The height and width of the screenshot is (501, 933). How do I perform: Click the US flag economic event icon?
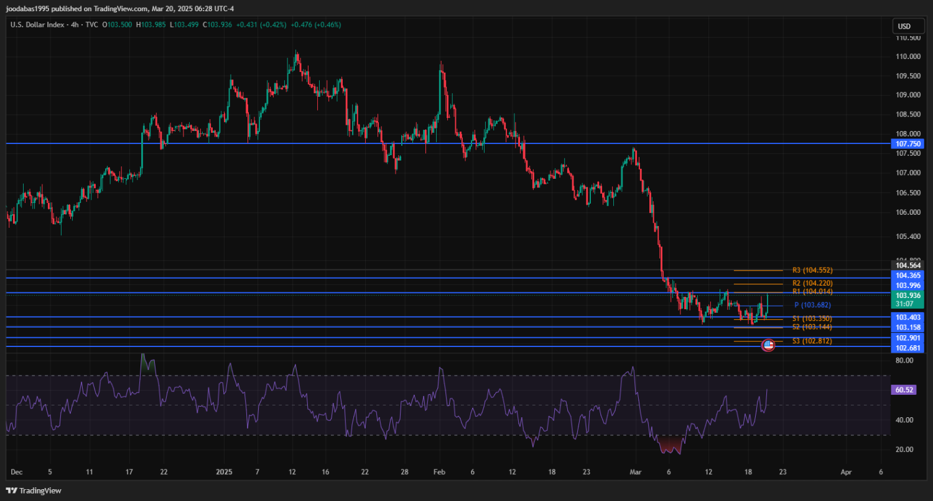pos(768,345)
